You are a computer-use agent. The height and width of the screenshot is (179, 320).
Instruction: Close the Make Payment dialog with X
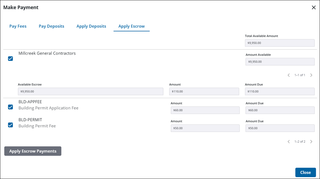pyautogui.click(x=313, y=7)
